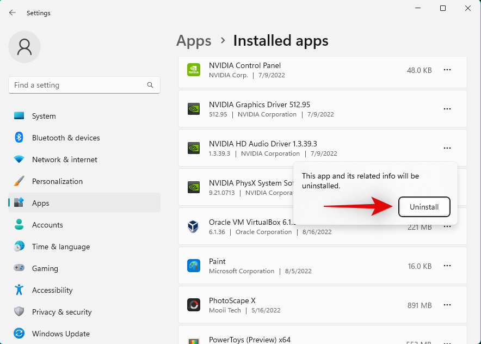Open the Accounts section
481x344 pixels.
pyautogui.click(x=47, y=225)
